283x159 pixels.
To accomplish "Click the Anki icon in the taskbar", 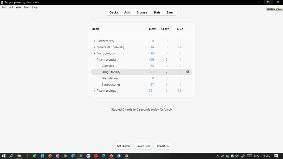I will [80, 156].
